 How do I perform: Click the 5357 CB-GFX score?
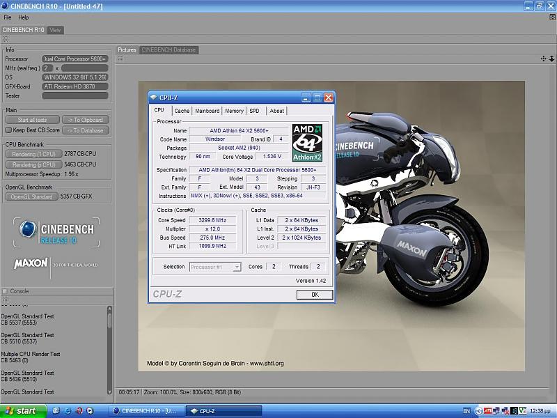pyautogui.click(x=76, y=196)
